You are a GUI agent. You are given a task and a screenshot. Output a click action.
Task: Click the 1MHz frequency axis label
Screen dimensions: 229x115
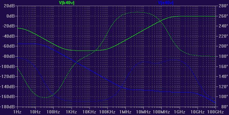[125, 112]
